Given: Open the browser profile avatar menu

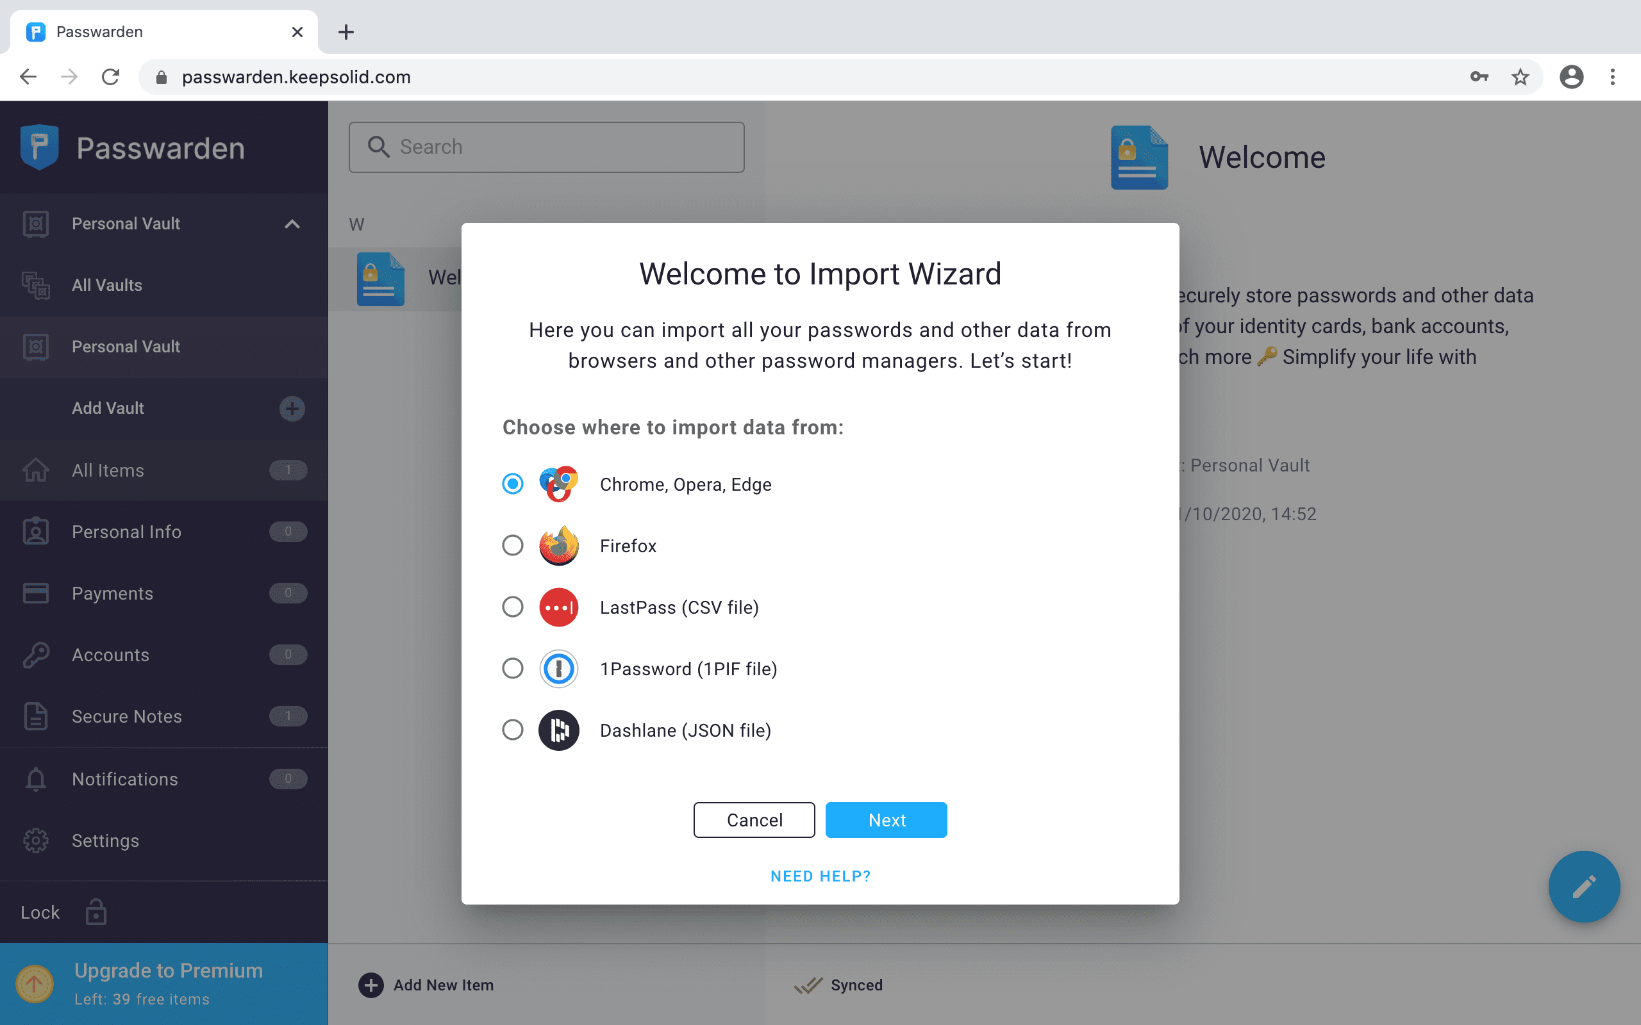Looking at the screenshot, I should 1572,77.
